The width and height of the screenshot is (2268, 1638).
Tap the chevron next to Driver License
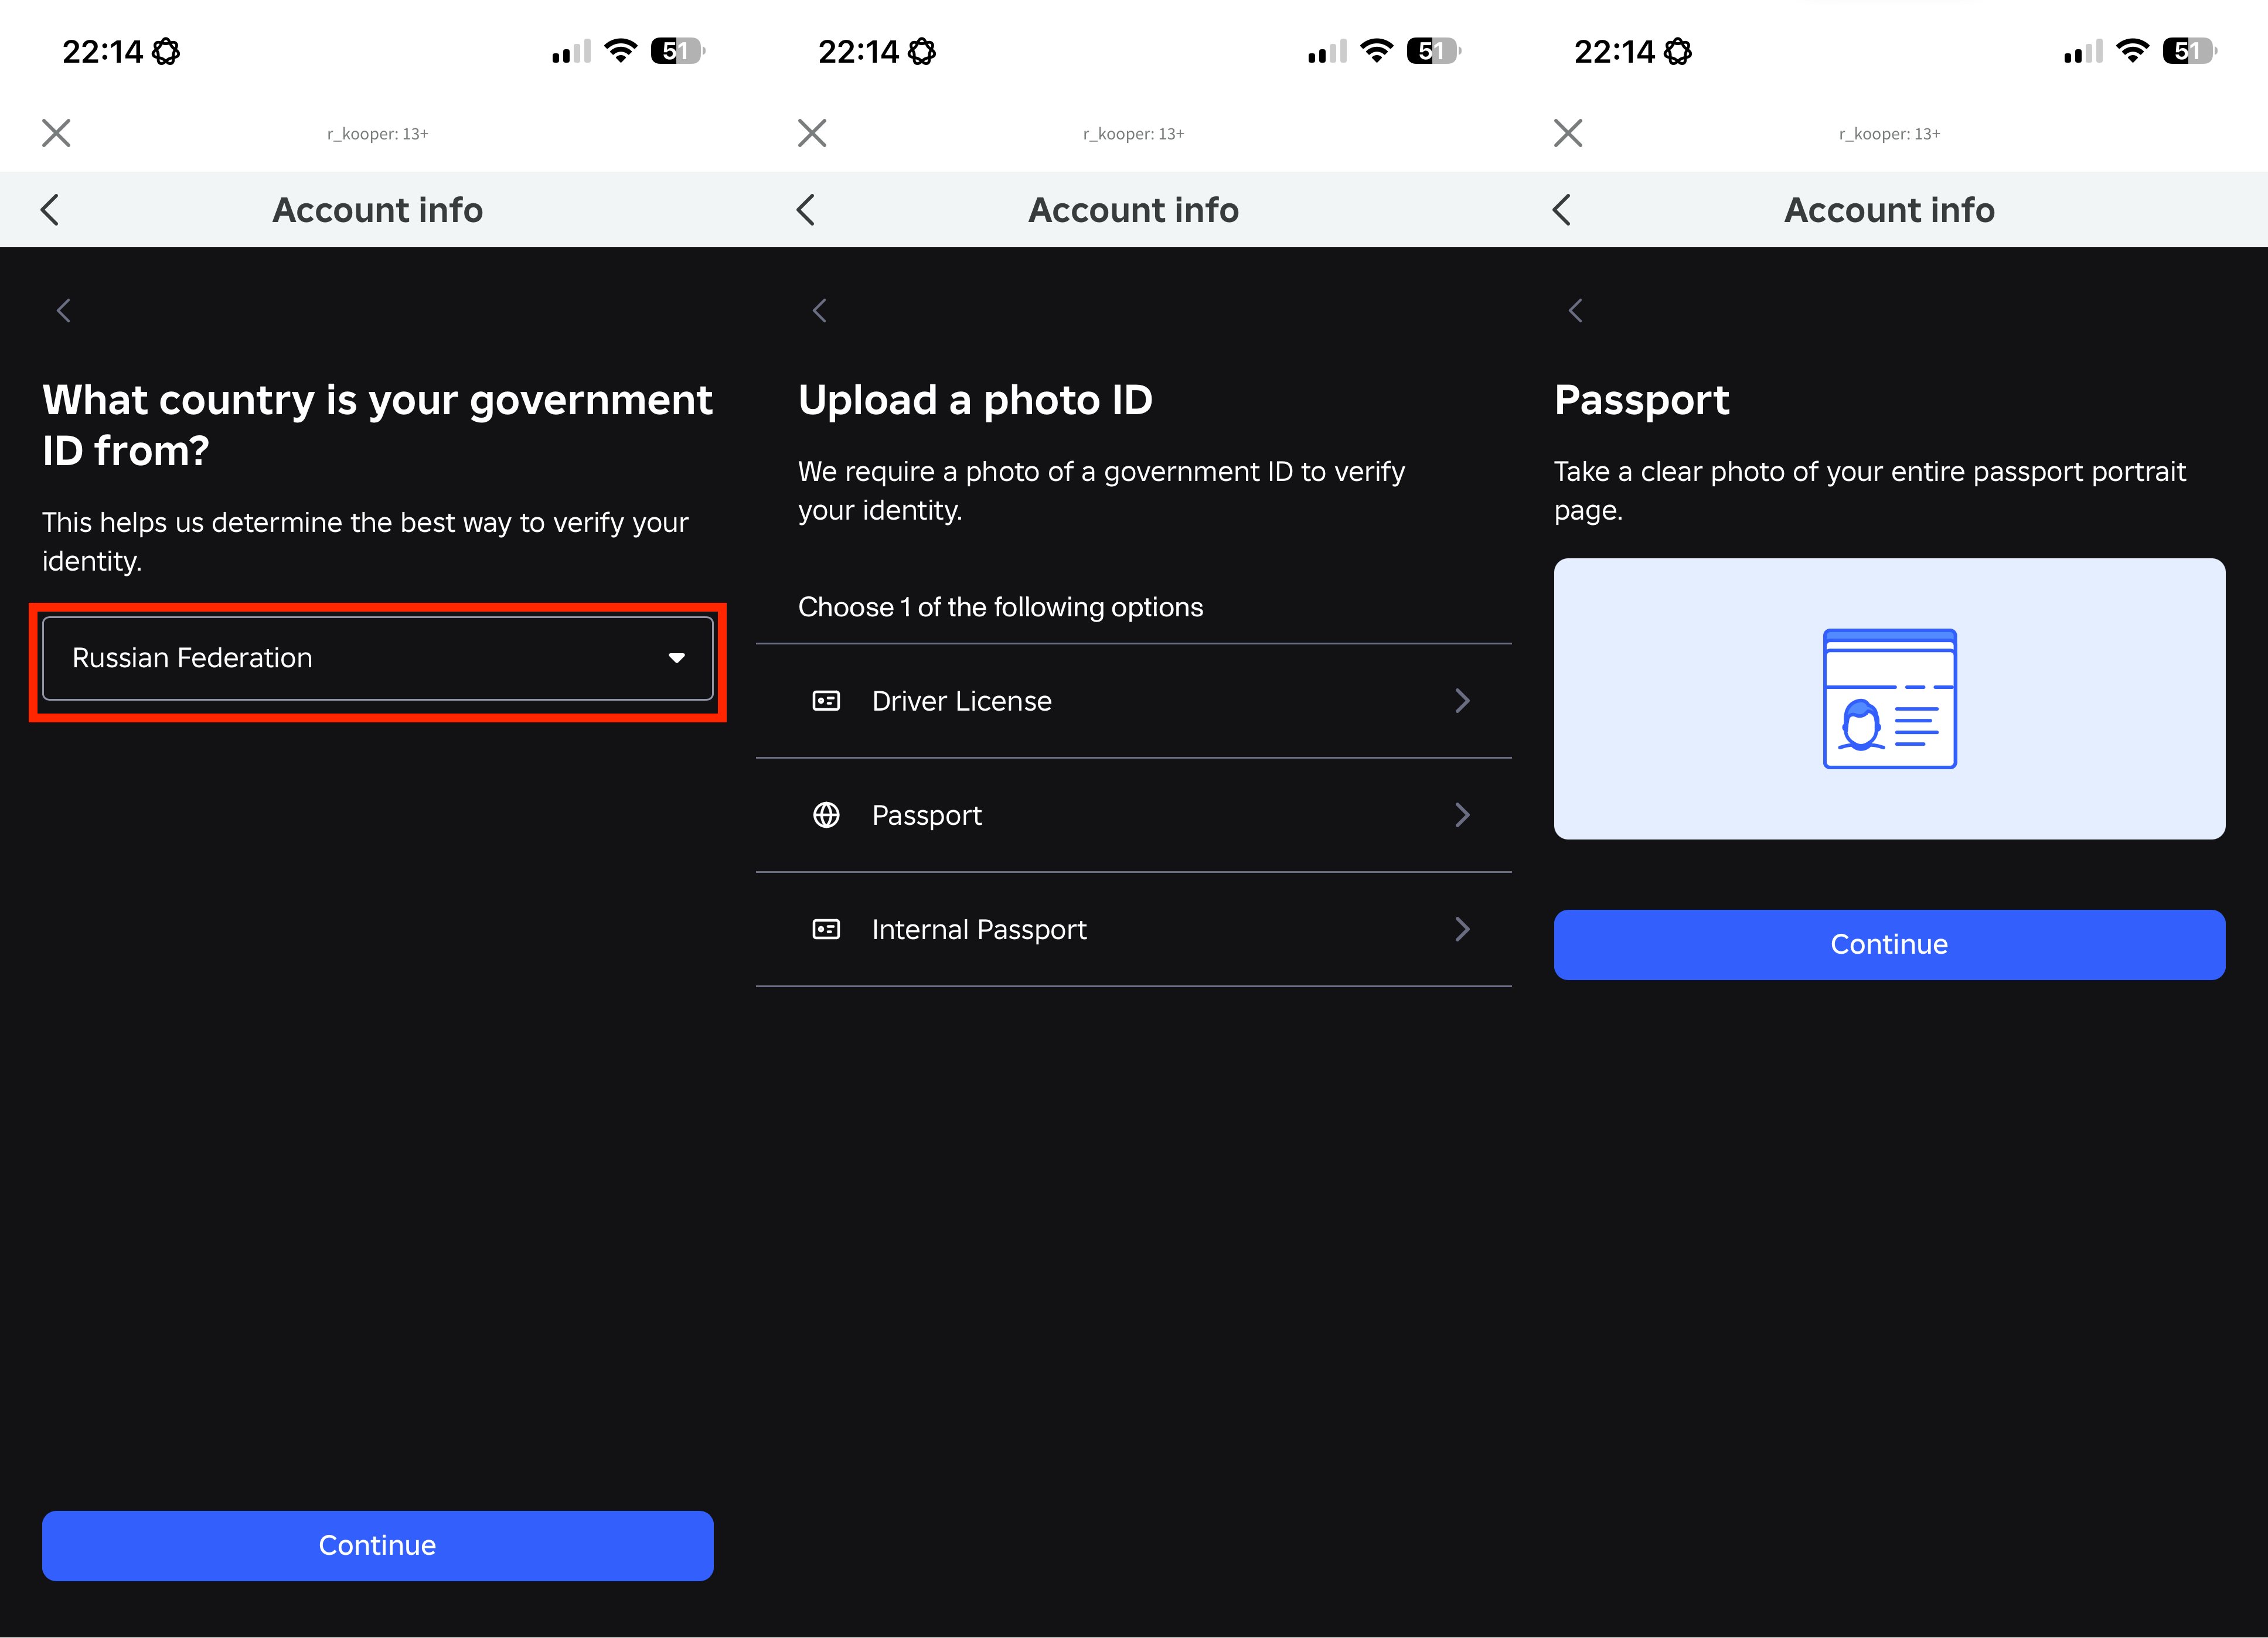tap(1462, 701)
